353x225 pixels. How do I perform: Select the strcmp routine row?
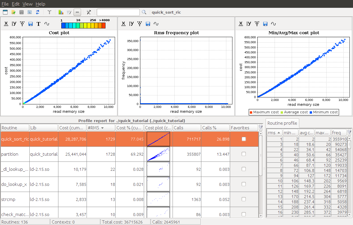[x=129, y=199]
